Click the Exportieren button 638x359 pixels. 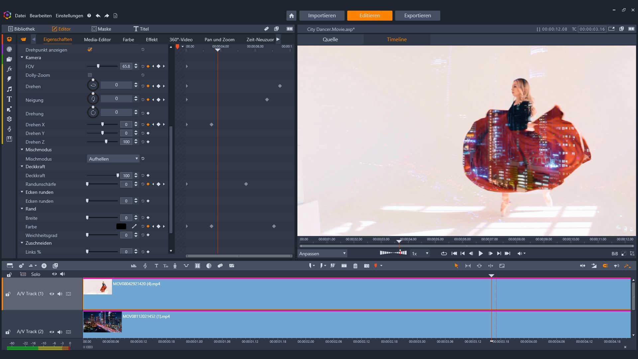(417, 16)
